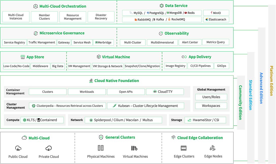Viewport: 276px width, 164px height.
Task: Click the Service Mesh box
Action: (82, 42)
